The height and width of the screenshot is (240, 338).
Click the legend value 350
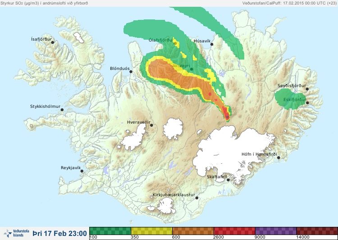135,237
